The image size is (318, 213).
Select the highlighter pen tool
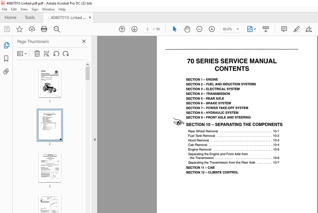coord(297,29)
